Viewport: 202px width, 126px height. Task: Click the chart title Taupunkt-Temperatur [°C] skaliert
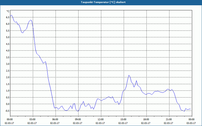(103, 2)
